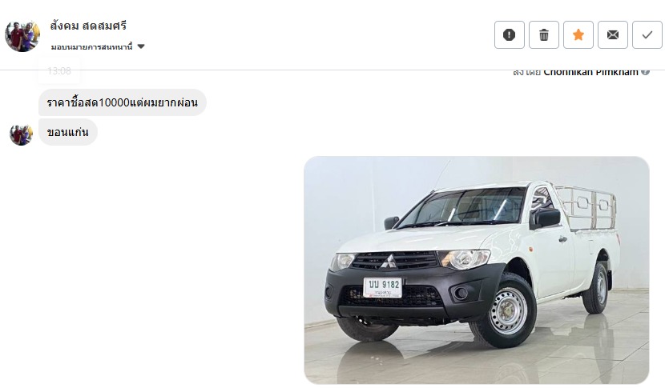
Task: Click the บบ 9182 license plate in photo
Action: click(382, 287)
